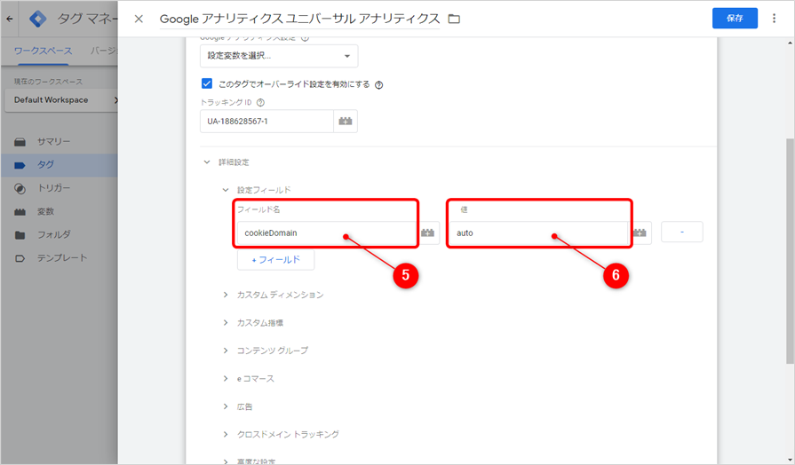Remove field row with minus button
The image size is (795, 465).
[x=682, y=232]
